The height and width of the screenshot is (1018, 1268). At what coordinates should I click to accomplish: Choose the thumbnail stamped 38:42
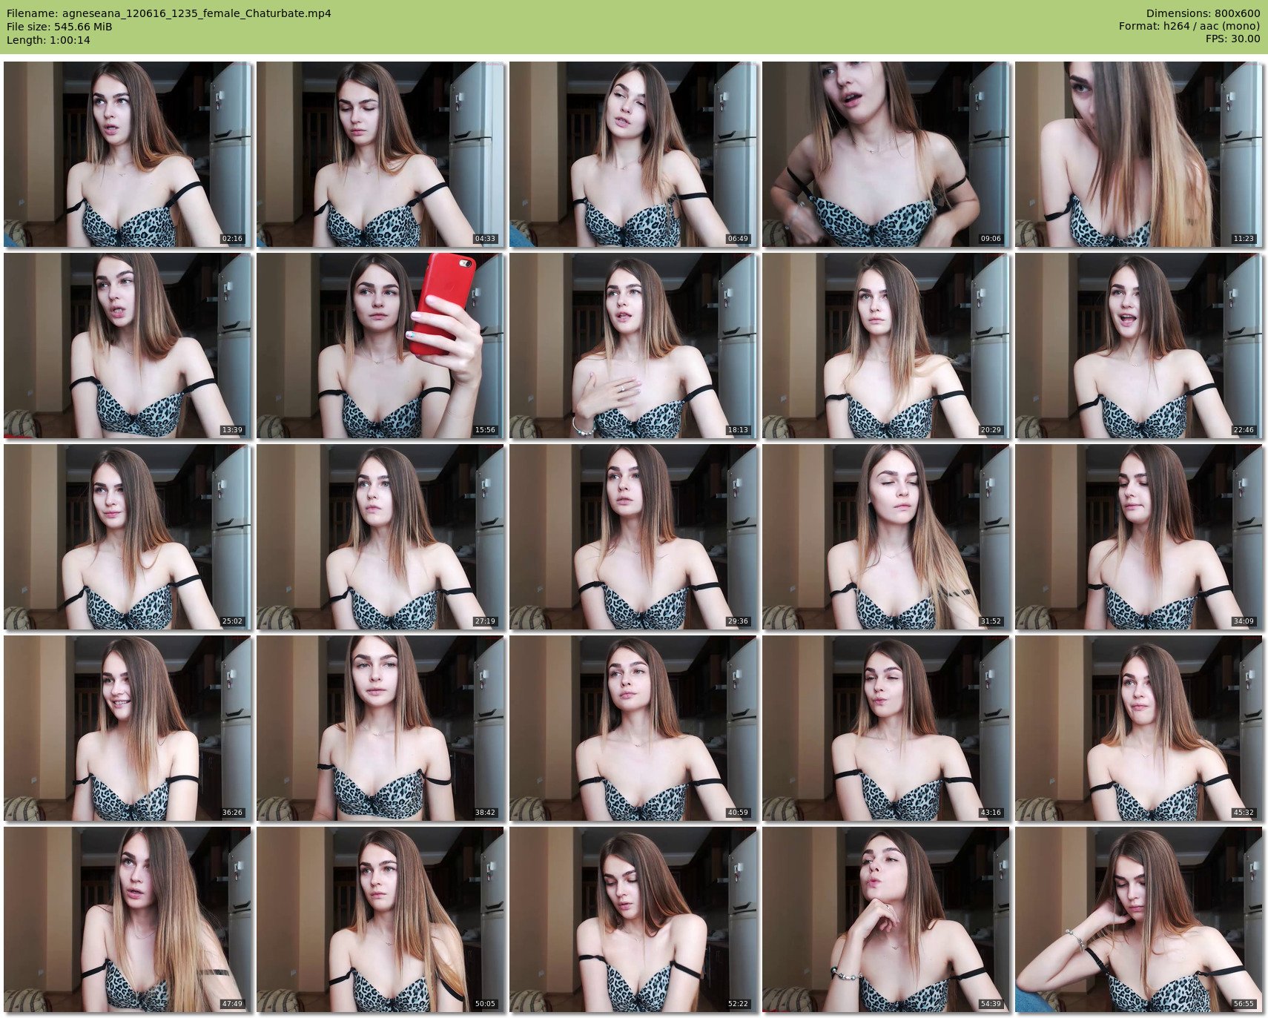click(x=380, y=728)
